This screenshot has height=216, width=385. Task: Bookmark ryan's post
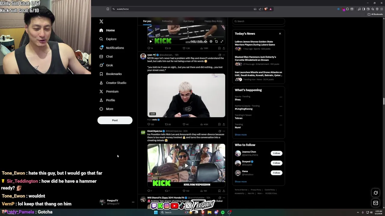click(219, 124)
